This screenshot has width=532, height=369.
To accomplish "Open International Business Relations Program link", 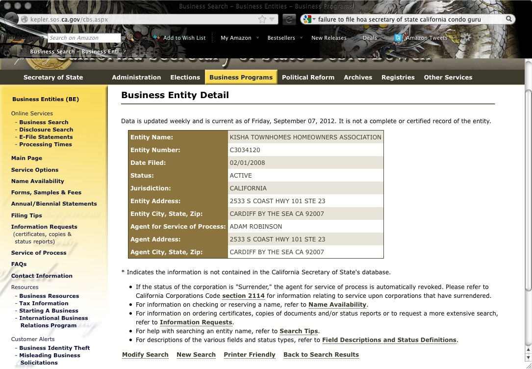I will [53, 322].
